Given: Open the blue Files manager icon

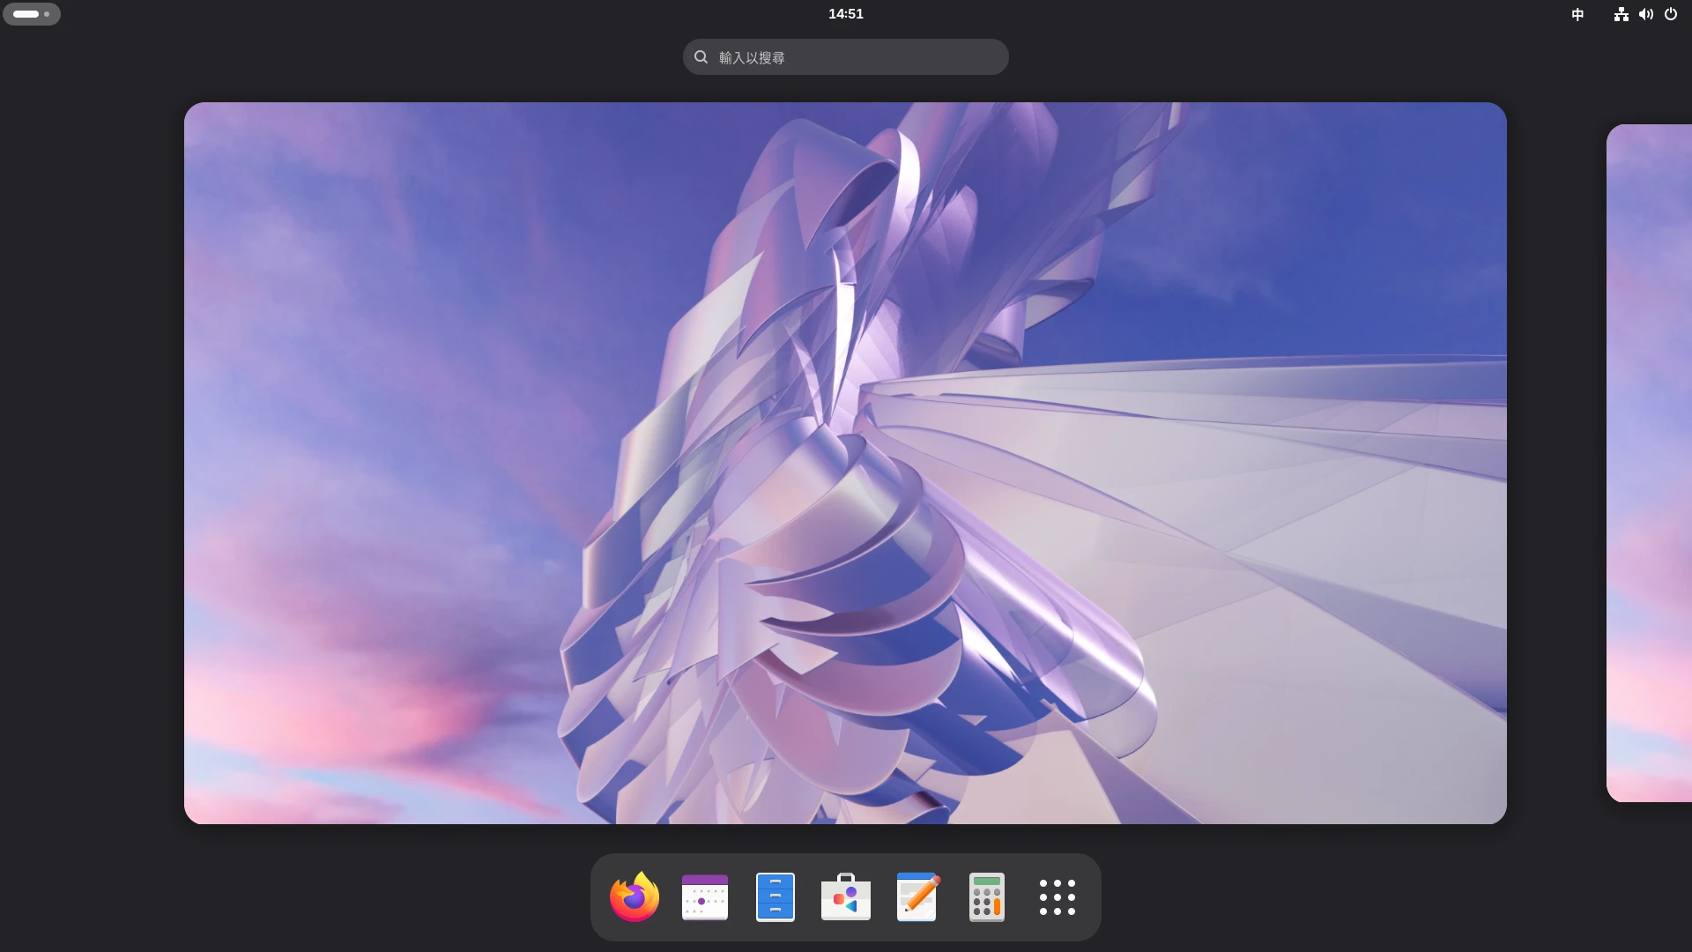Looking at the screenshot, I should coord(775,897).
